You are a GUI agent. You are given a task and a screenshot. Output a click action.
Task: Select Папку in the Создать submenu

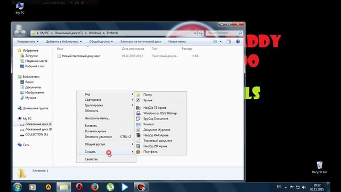point(160,95)
